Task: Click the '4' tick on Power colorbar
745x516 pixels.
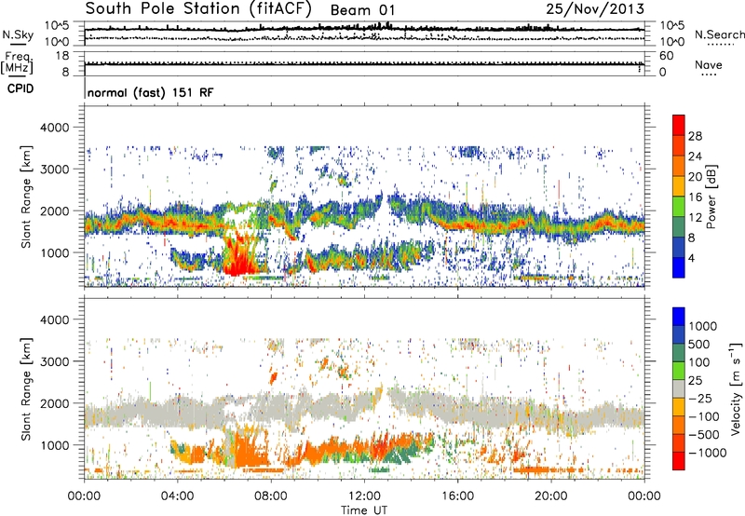Action: point(691,258)
